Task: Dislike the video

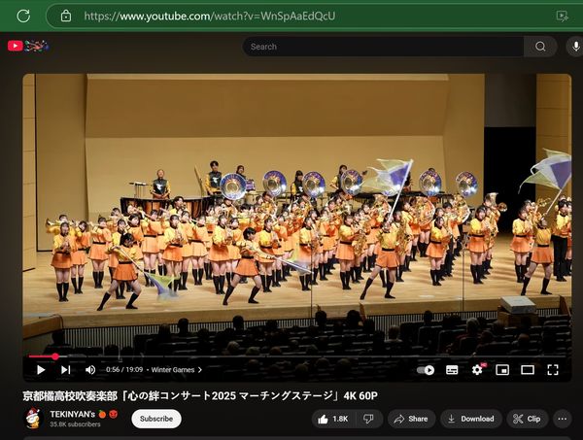Action: pos(368,420)
